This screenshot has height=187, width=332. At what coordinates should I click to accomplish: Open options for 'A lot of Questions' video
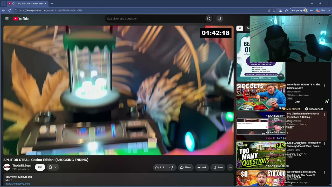(x=324, y=144)
